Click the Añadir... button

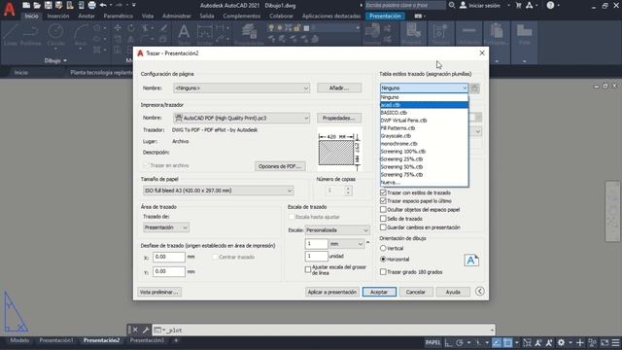(x=339, y=88)
